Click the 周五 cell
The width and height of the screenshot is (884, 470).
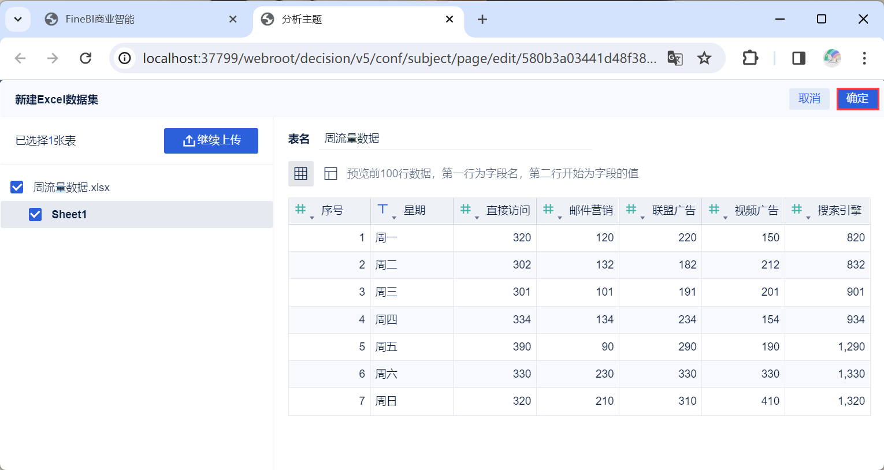[x=412, y=346]
